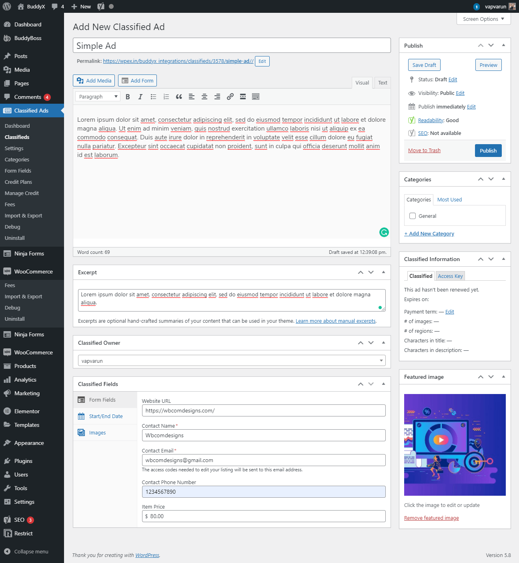Click Move to Trash link
The height and width of the screenshot is (563, 519).
pyautogui.click(x=424, y=151)
